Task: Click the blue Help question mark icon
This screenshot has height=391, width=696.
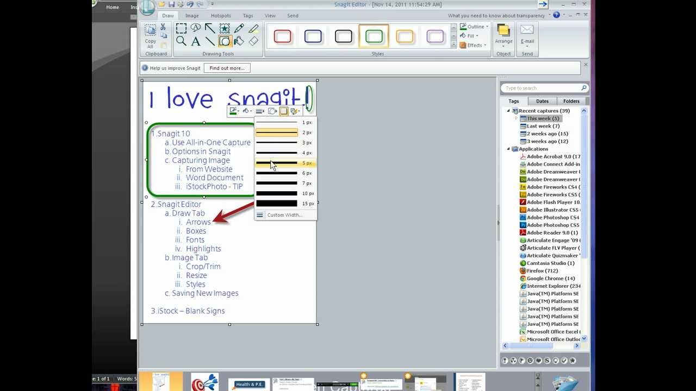Action: click(x=556, y=15)
